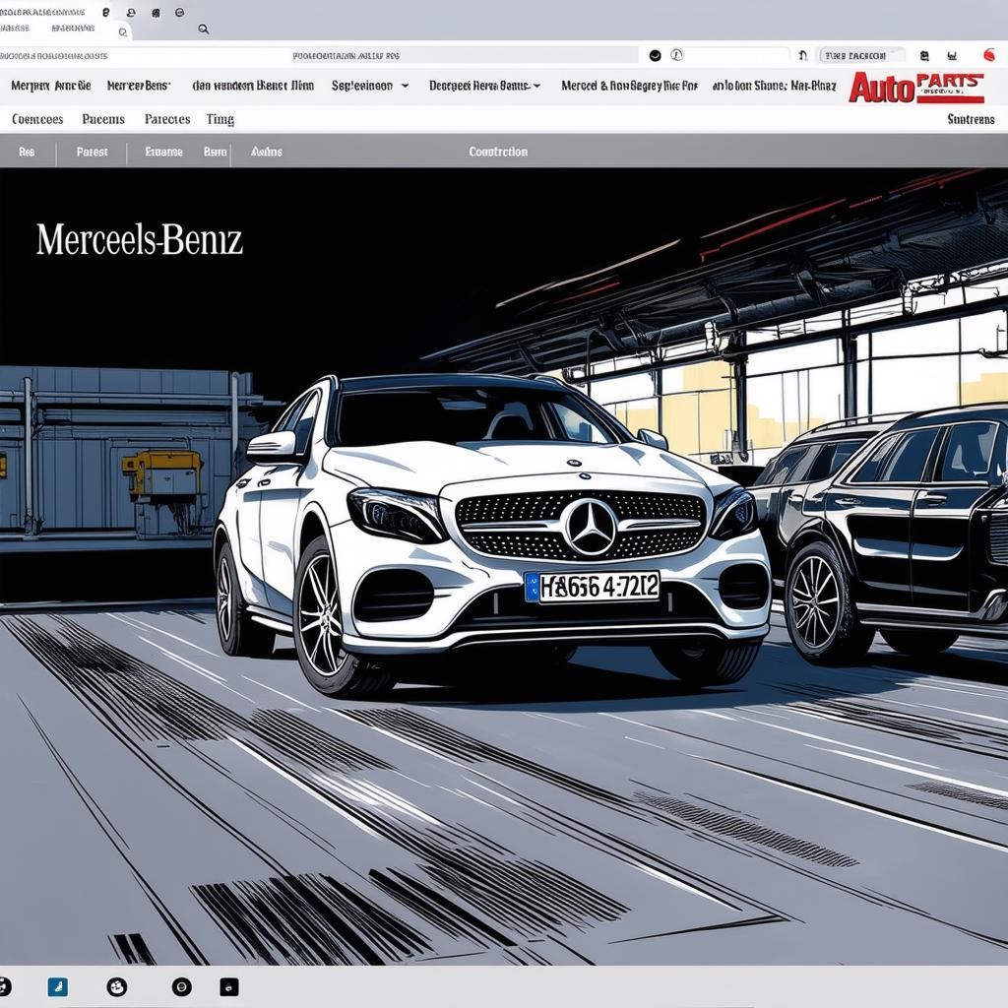Click the icon left of the Fires search box
The image size is (1008, 1008).
click(803, 56)
